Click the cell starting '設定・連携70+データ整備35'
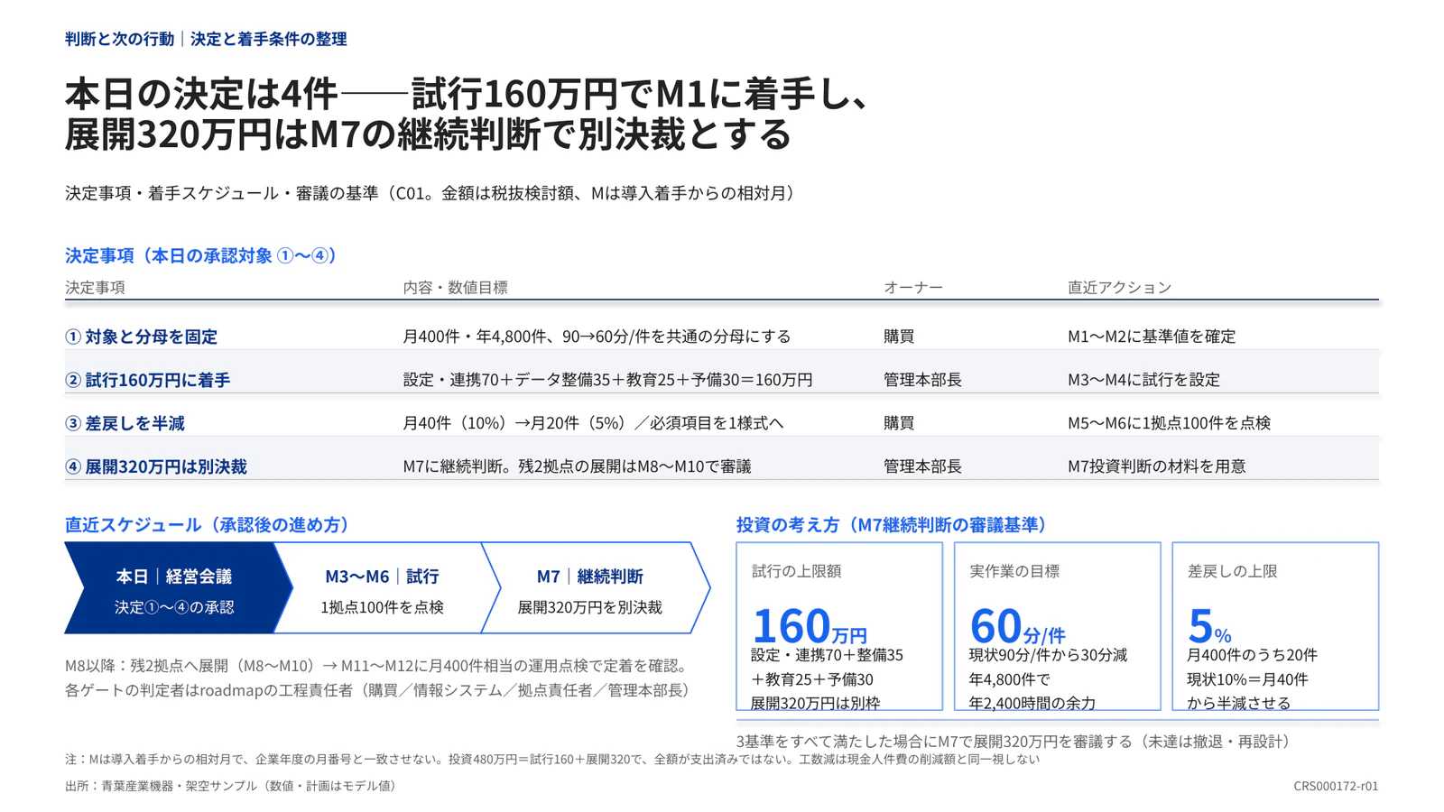 pos(607,379)
